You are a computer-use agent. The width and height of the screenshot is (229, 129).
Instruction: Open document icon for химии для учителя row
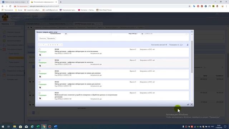[x=40, y=87]
